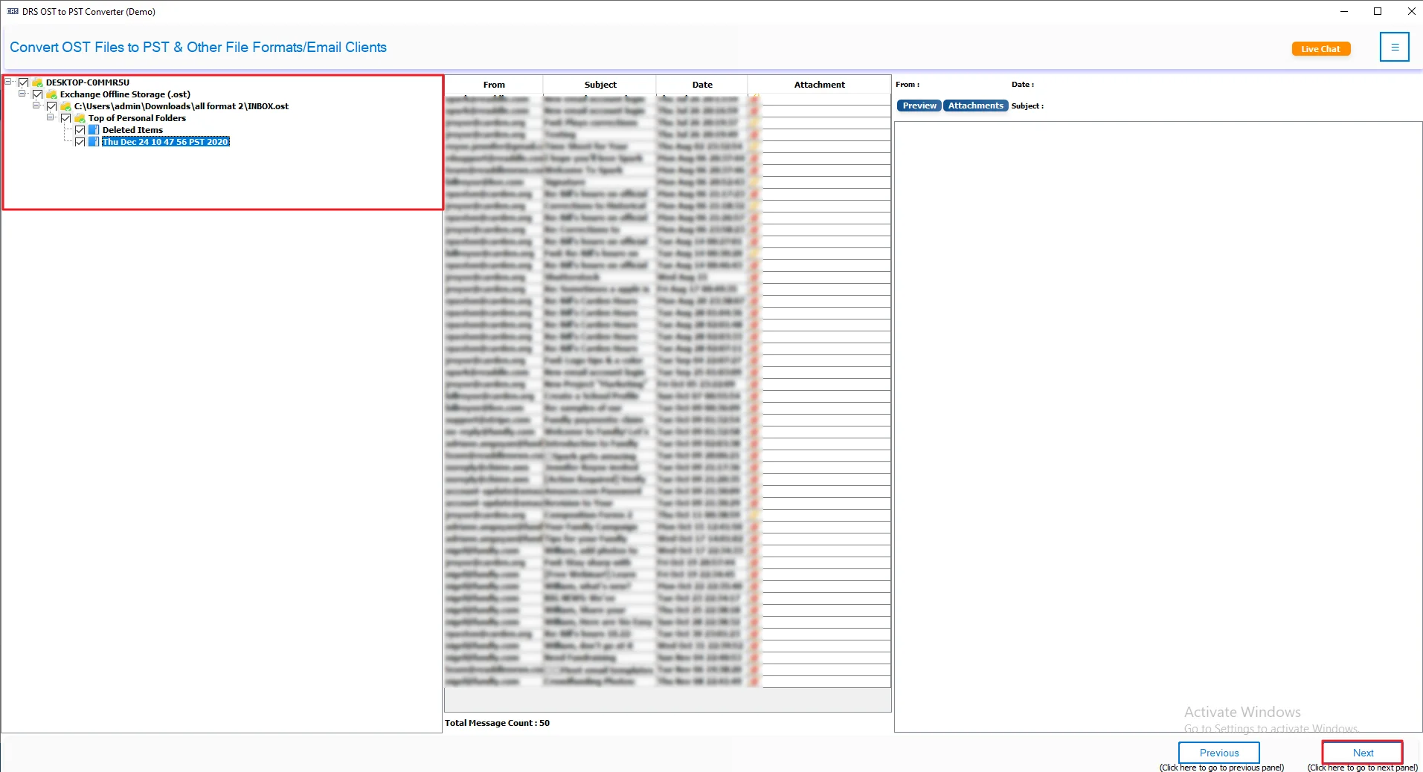
Task: Switch to the Attachments tab
Action: tap(976, 106)
